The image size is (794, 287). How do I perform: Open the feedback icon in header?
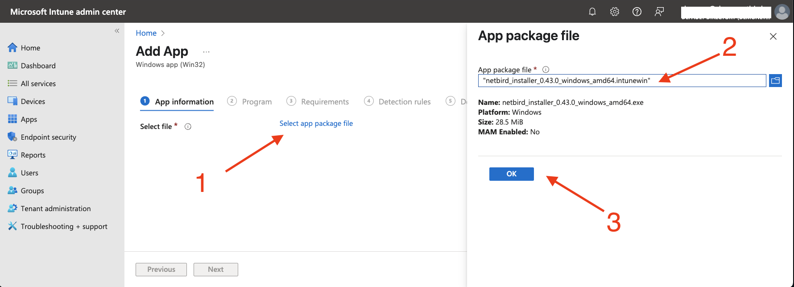(659, 12)
